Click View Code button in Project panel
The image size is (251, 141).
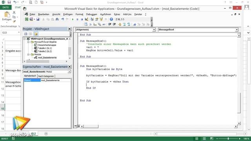point(26,34)
